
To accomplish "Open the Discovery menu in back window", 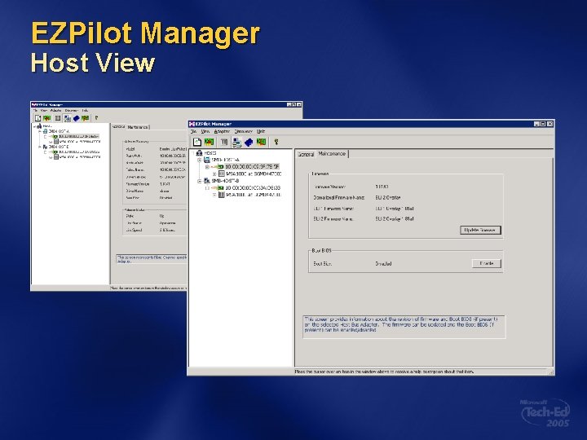I will point(71,111).
